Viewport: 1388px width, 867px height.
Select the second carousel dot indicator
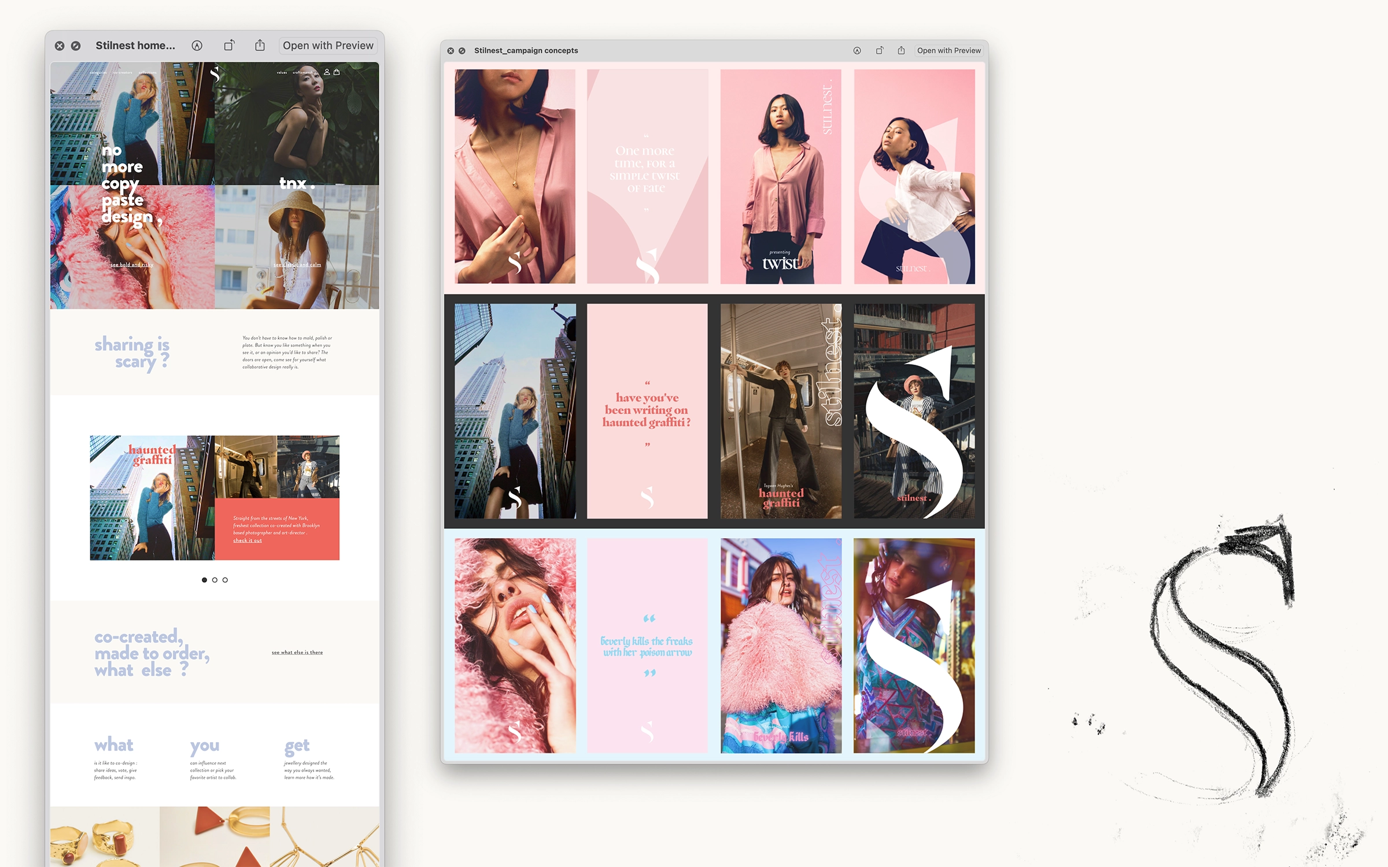point(215,580)
